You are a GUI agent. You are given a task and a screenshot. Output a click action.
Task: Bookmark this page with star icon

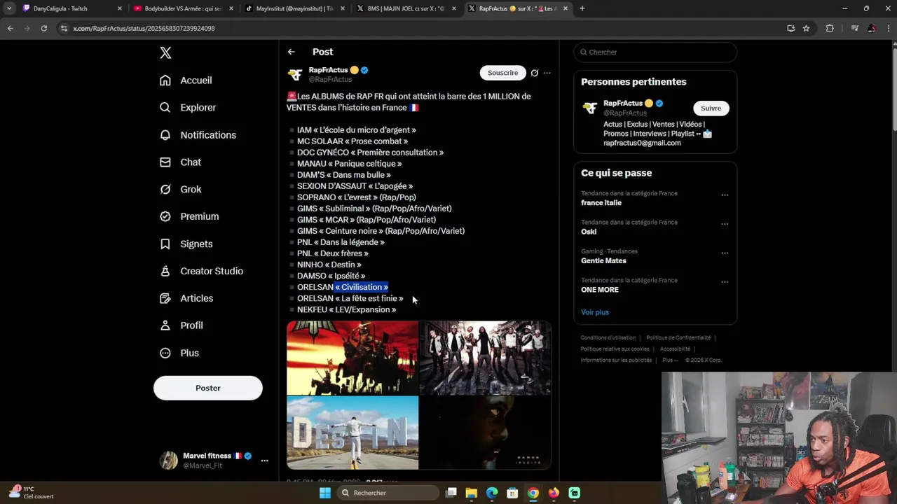[x=807, y=28]
